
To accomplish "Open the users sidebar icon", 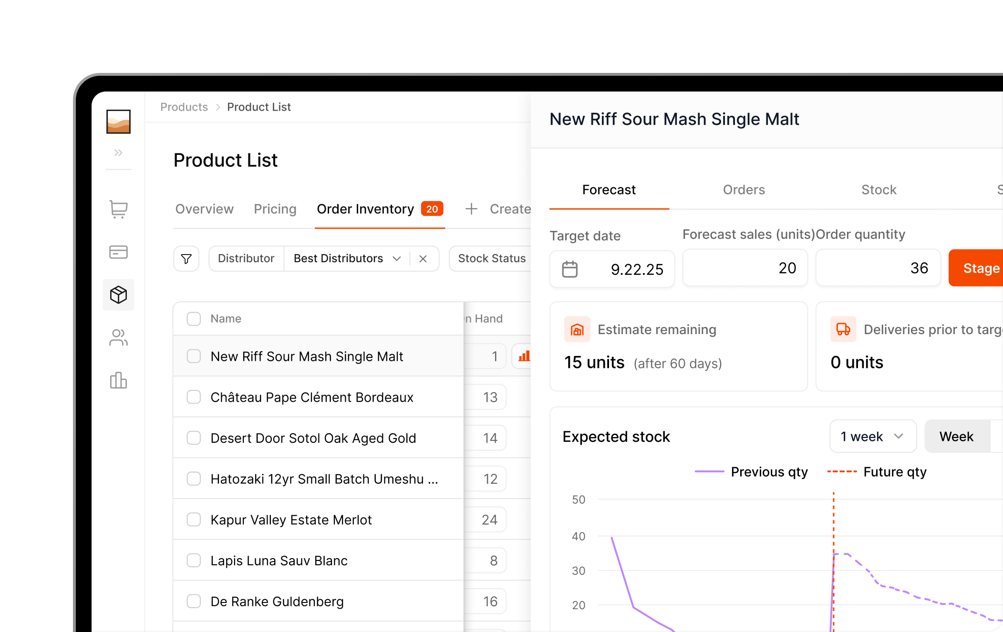I will pyautogui.click(x=118, y=337).
